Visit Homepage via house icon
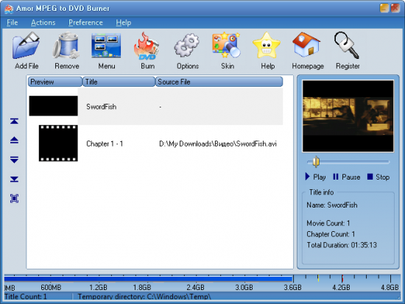 click(x=306, y=45)
